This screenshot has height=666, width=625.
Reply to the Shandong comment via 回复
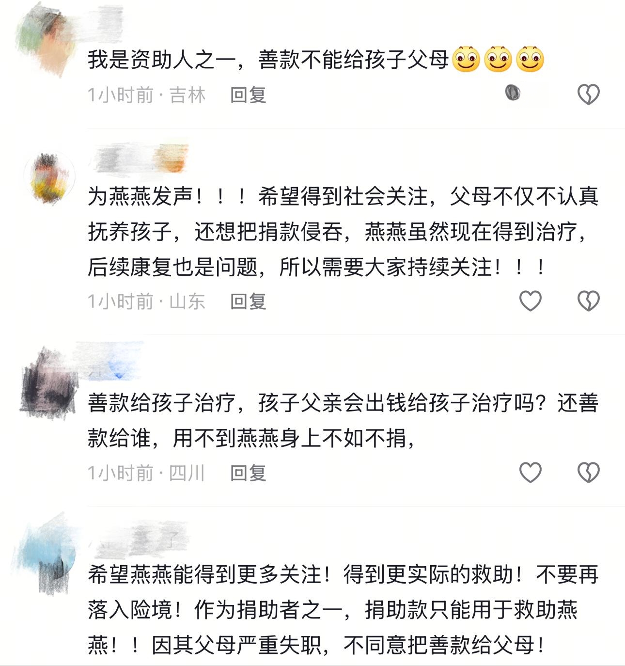point(248,301)
